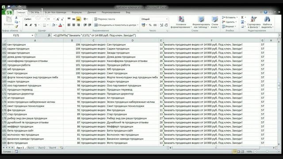Apply comma style (000) format
This screenshot has height=159, width=283.
click(155, 25)
